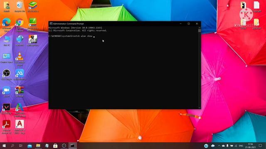Select the Command Prompt taskbar button
Viewport: 266px width, 149px height.
(x=72, y=146)
